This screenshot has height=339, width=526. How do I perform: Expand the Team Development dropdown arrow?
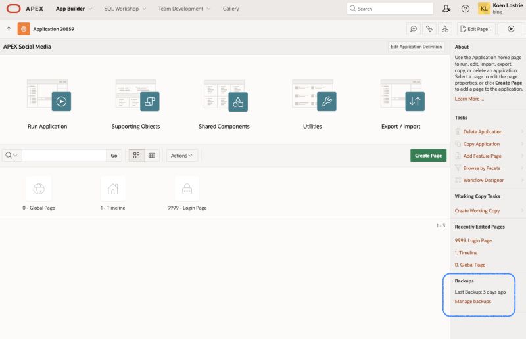coord(208,9)
